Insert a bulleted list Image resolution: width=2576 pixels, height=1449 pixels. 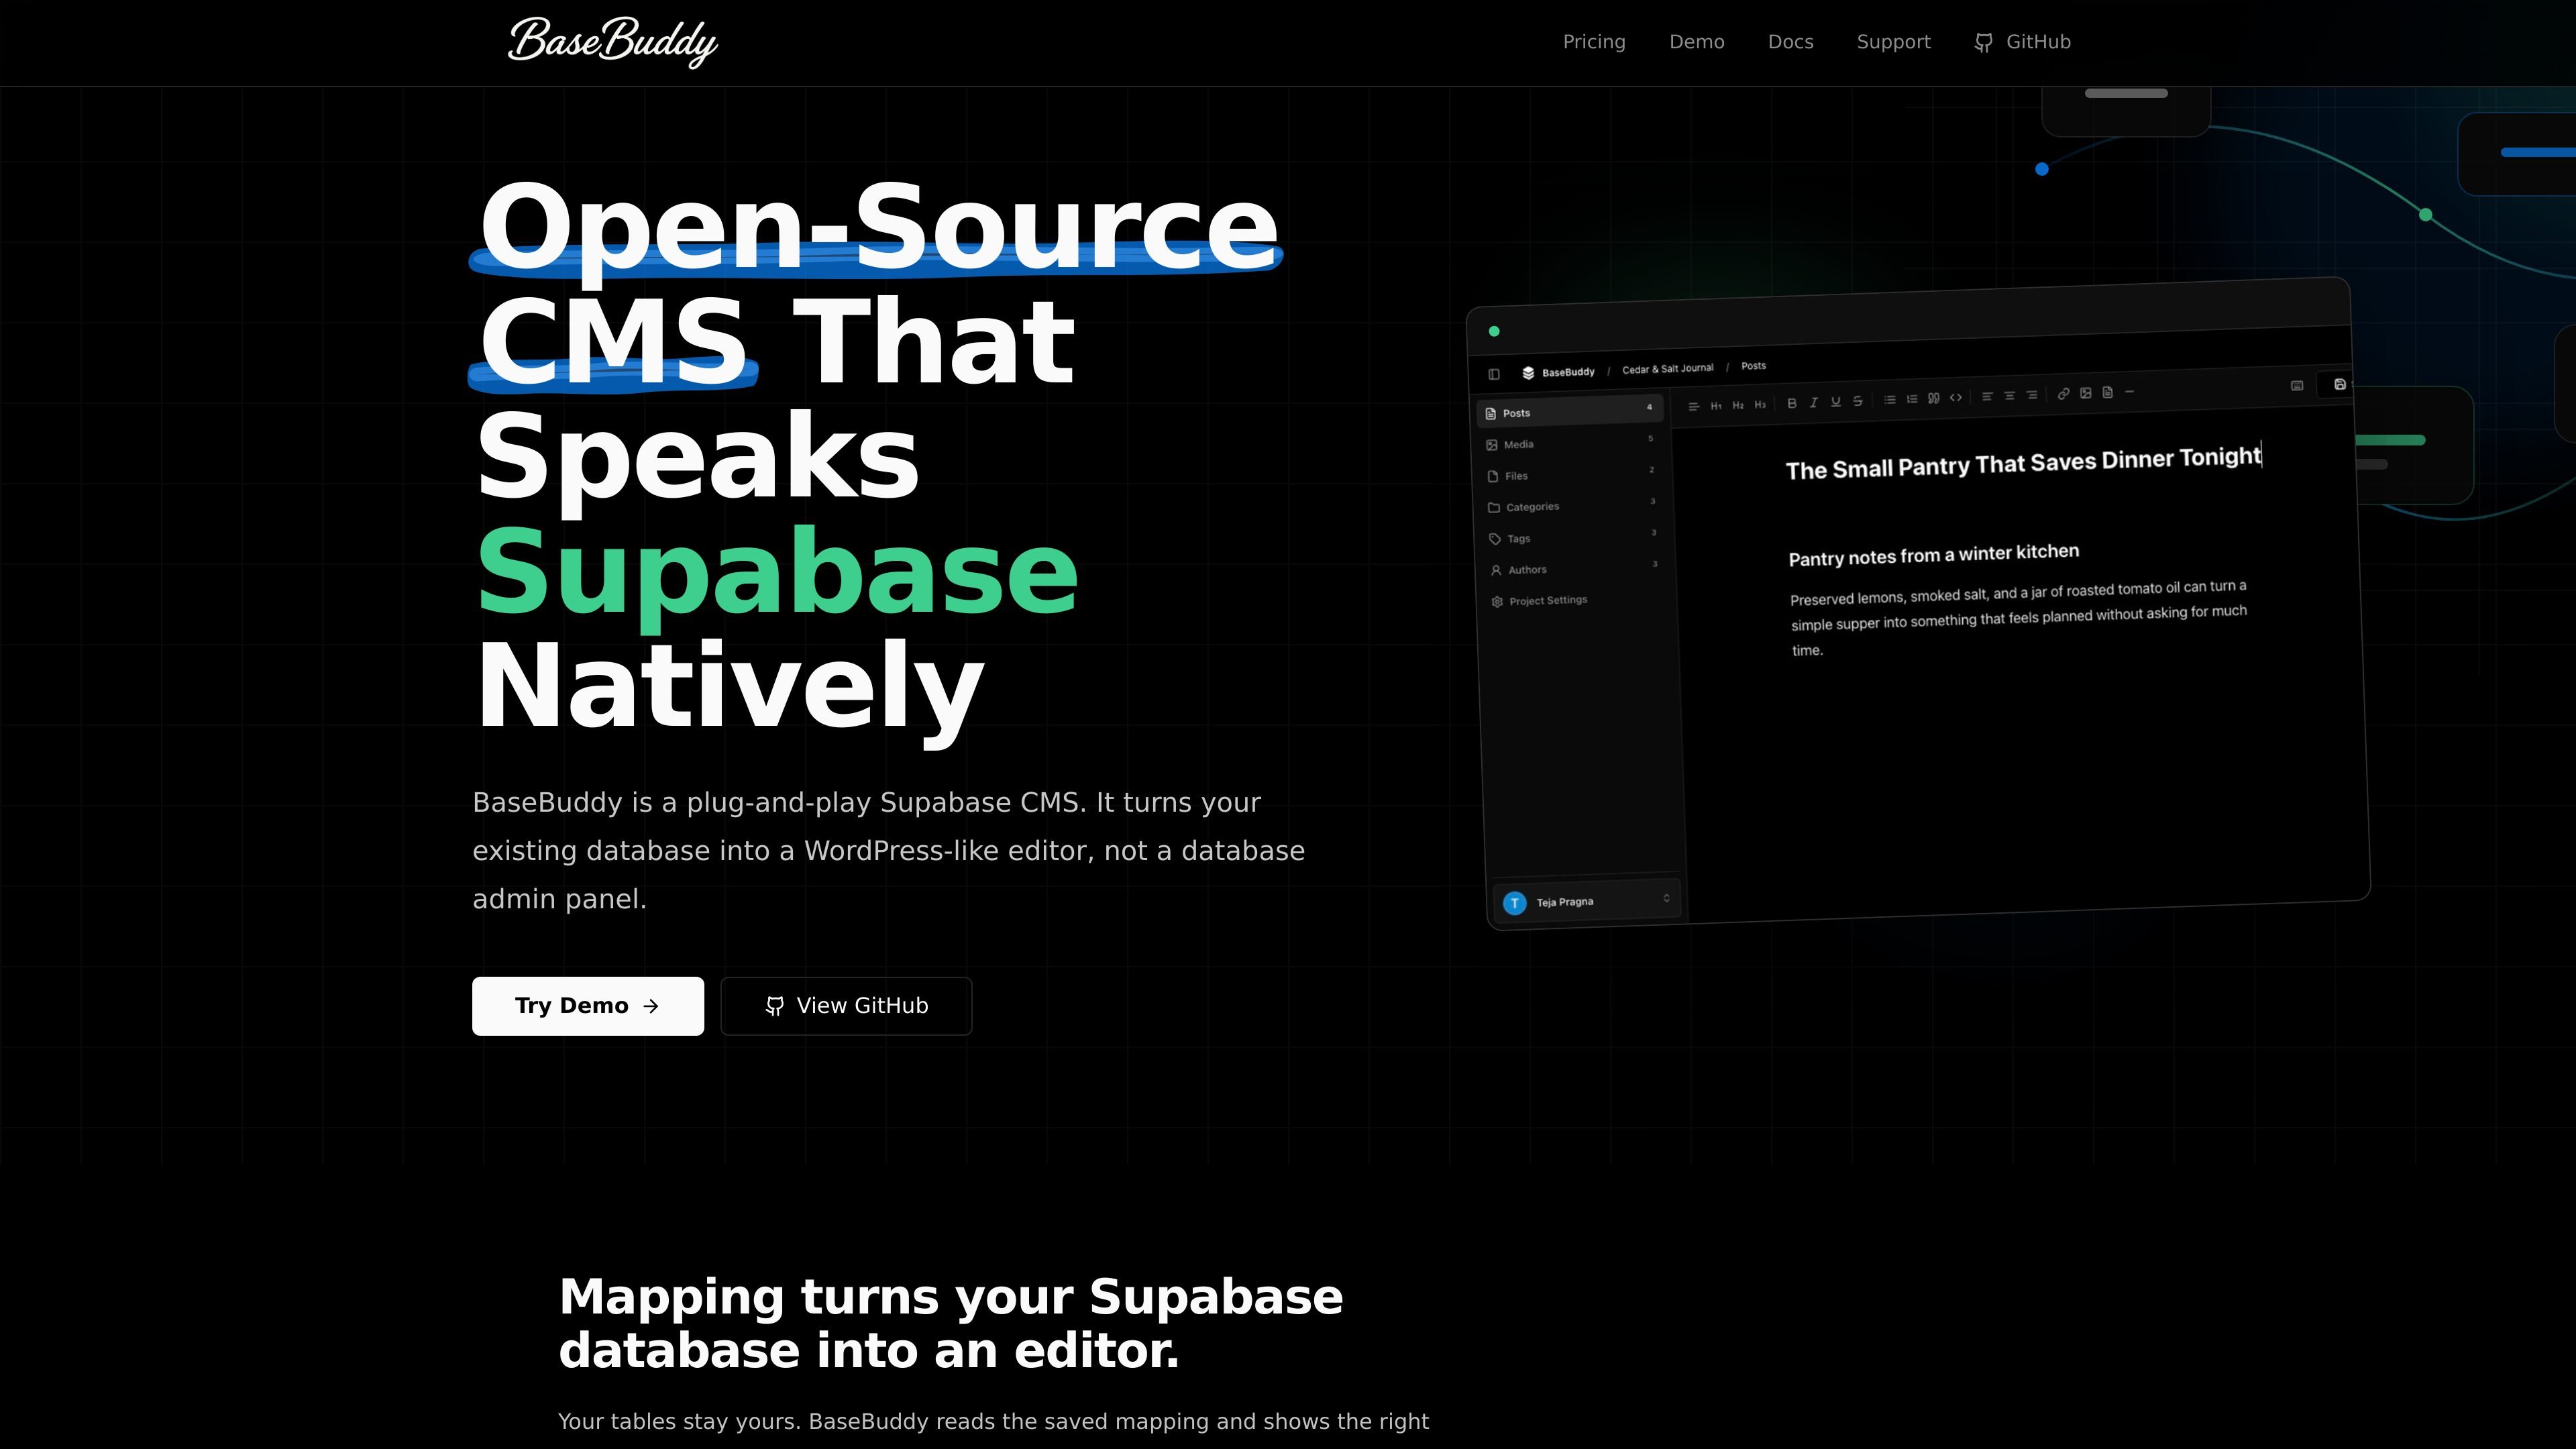click(1890, 400)
